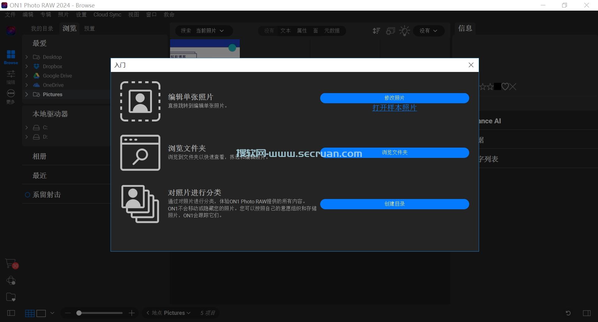Navigate back with 地点 arrow
Screen dimensions: 598x322
(148, 313)
